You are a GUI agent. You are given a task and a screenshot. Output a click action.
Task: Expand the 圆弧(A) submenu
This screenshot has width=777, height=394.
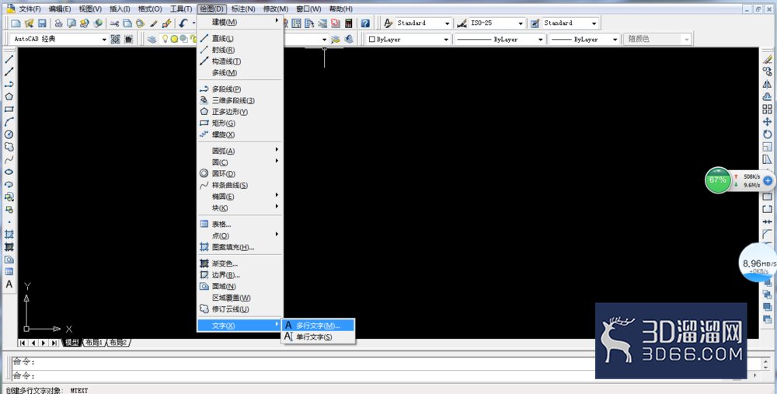pyautogui.click(x=240, y=151)
